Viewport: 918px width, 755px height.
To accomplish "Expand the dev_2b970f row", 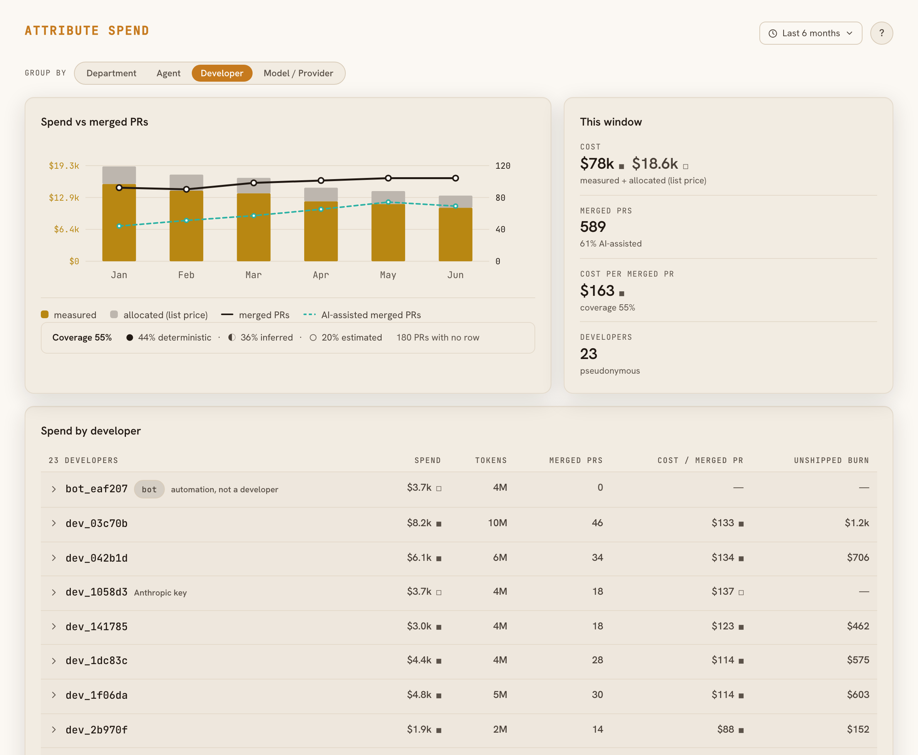I will pos(54,730).
